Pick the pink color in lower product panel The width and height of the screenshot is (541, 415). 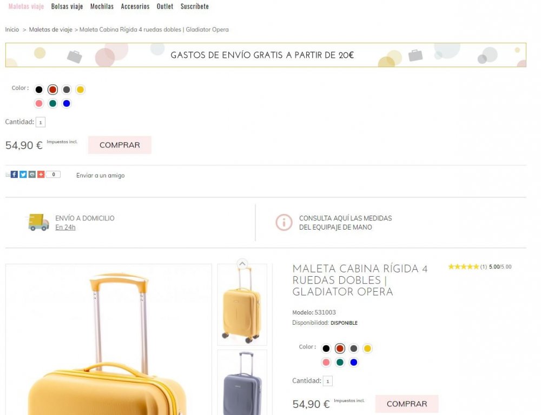326,363
